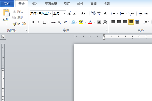The image size is (152, 101).
Task: Open the font size 五号 dropdown
Action: tap(64, 13)
